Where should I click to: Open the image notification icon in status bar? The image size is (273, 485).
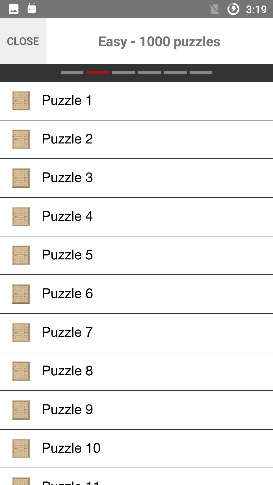pos(14,9)
